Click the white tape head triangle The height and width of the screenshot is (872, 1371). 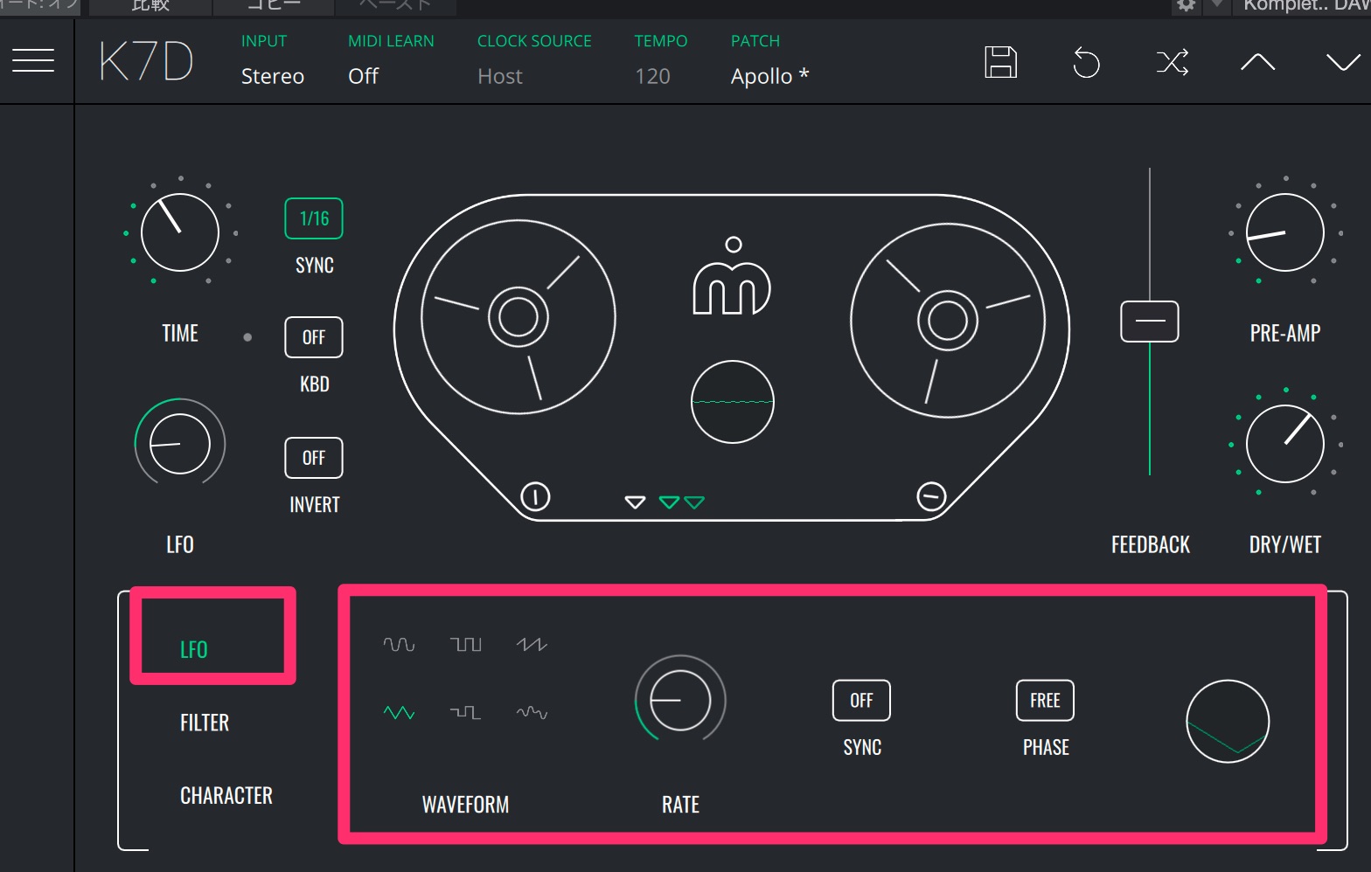coord(635,502)
